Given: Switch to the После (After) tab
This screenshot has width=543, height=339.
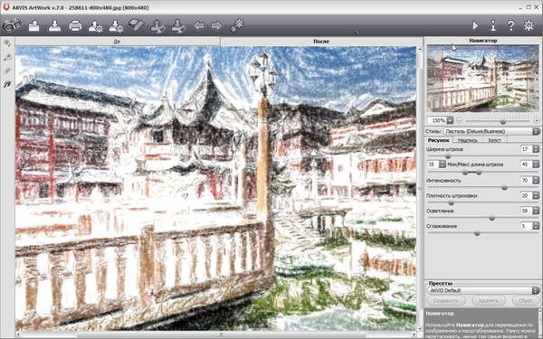Looking at the screenshot, I should (x=321, y=42).
